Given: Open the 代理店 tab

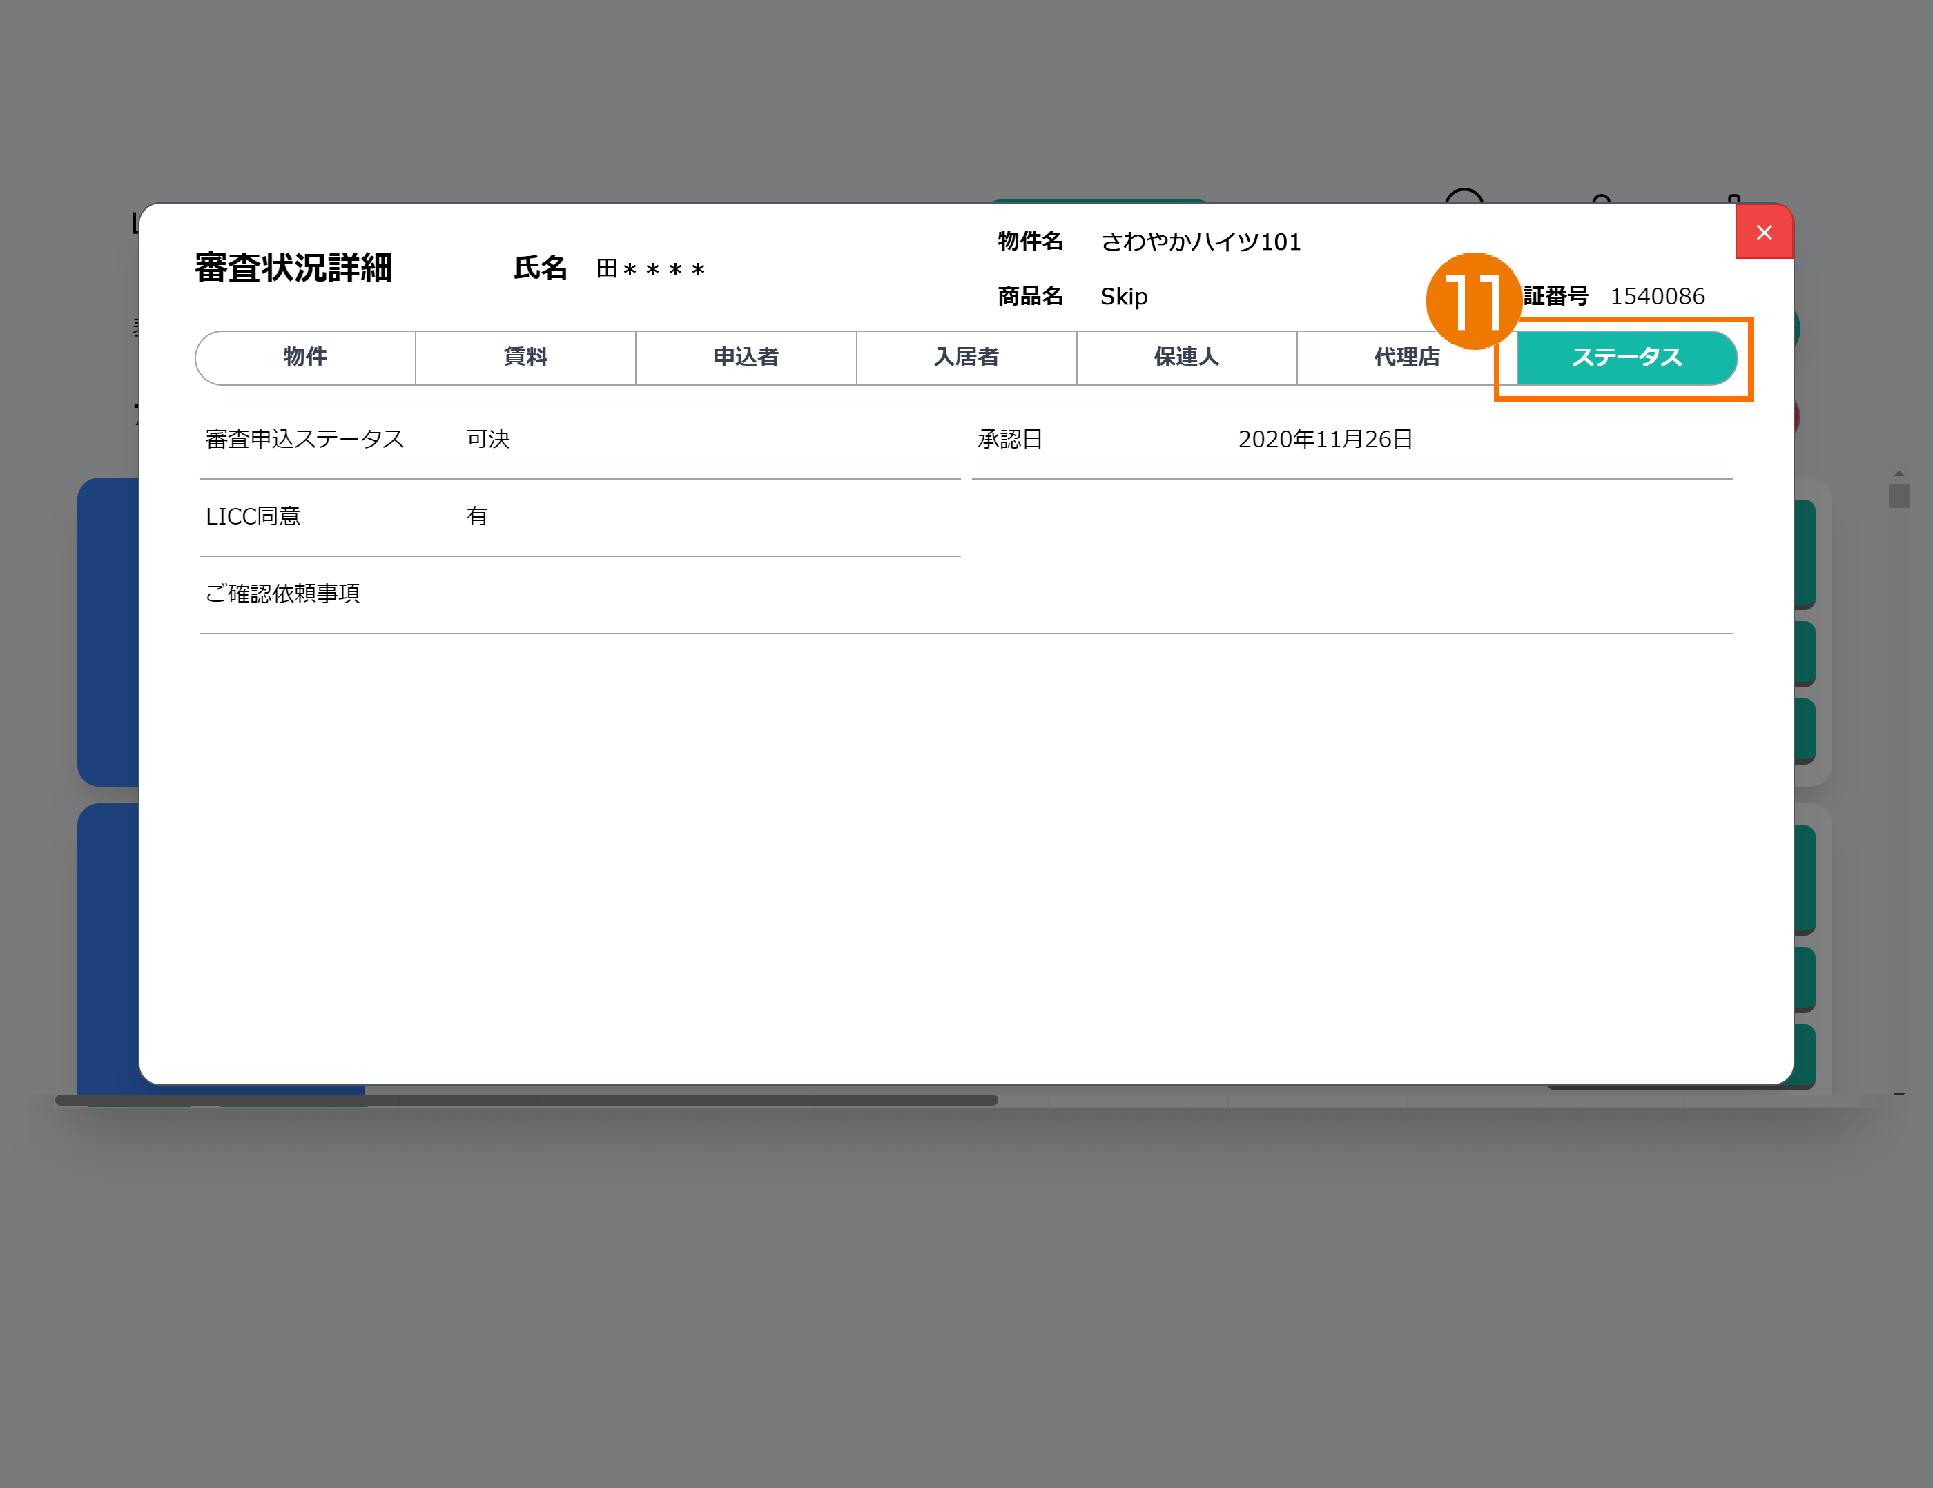Looking at the screenshot, I should pos(1406,358).
